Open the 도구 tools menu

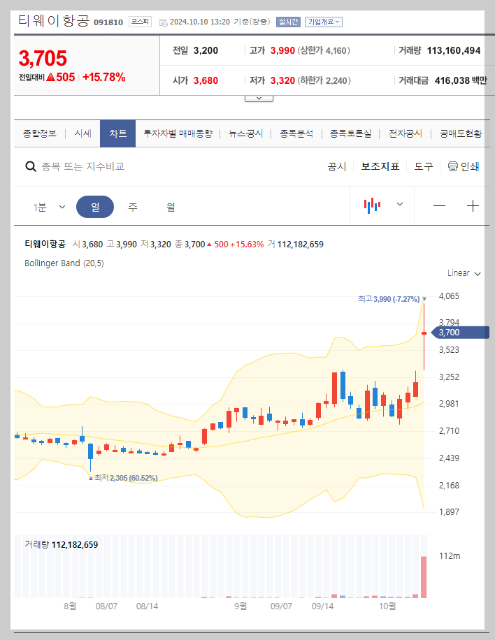point(423,167)
